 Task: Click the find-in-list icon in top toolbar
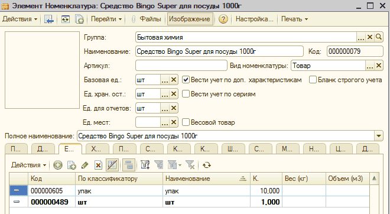click(x=48, y=19)
